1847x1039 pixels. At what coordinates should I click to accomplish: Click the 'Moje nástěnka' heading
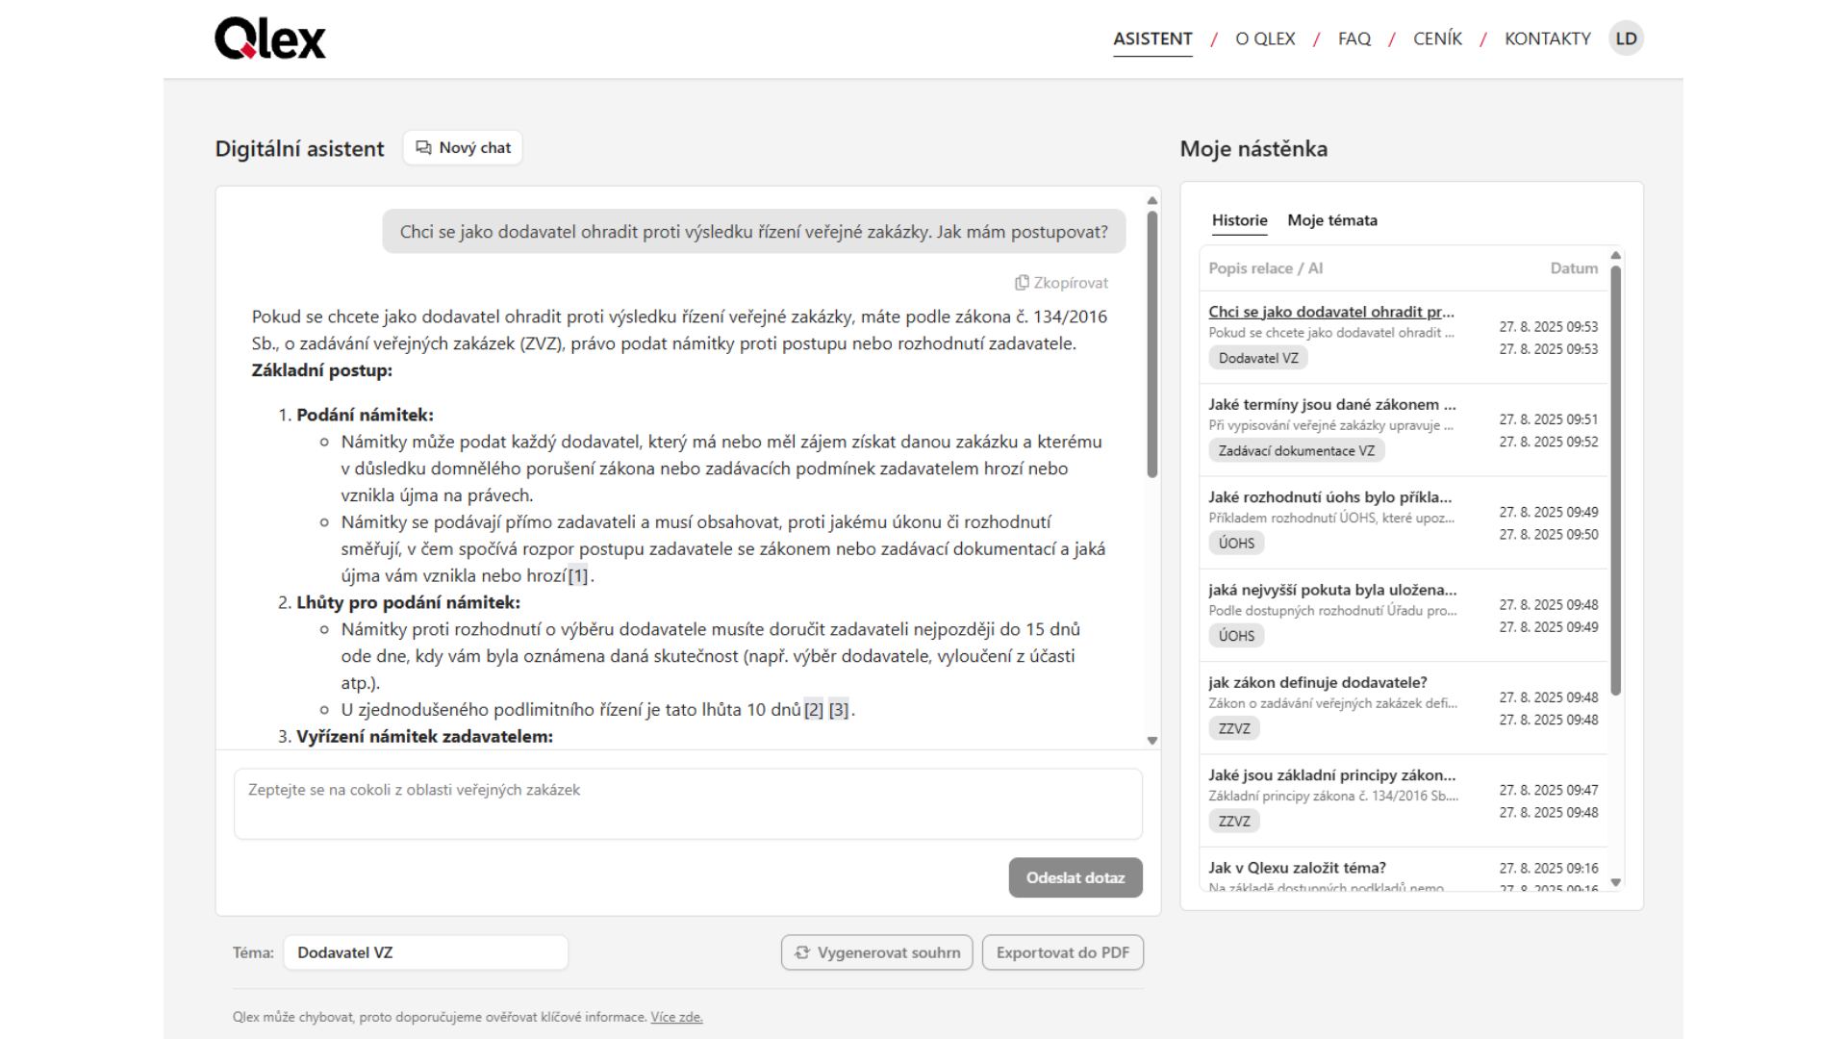point(1253,149)
